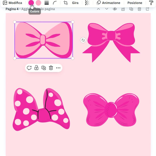Open the transparency checkerboard icon
This screenshot has height=156, width=156.
pos(87,3)
